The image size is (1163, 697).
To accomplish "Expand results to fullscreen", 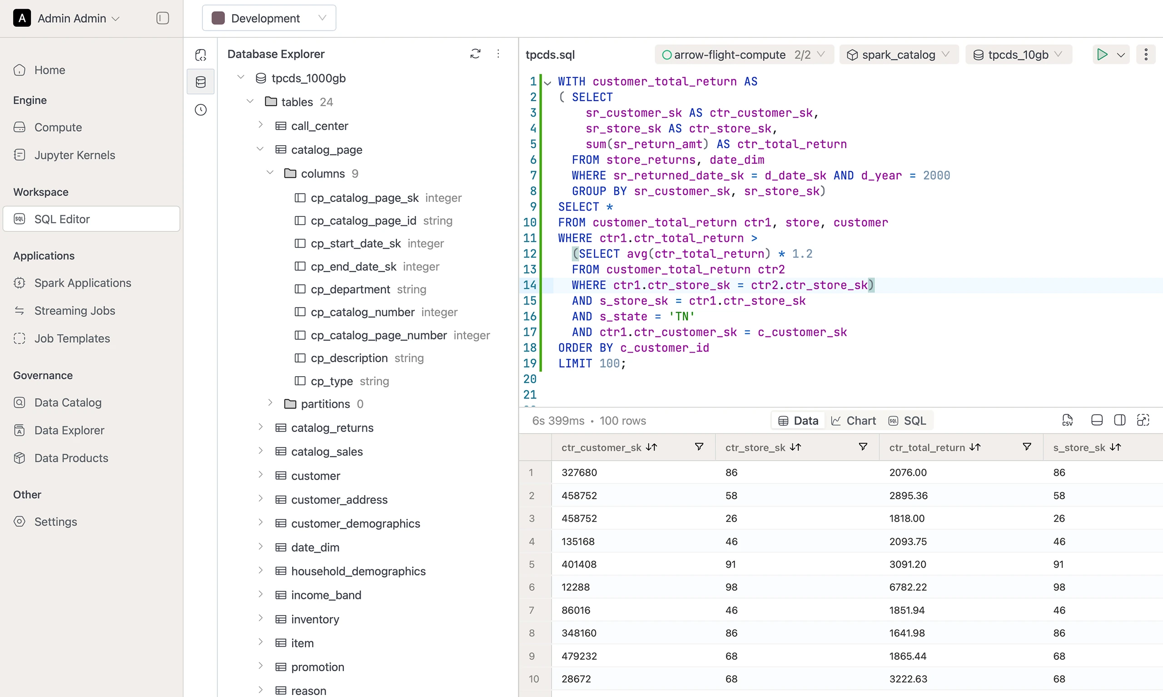I will pyautogui.click(x=1143, y=420).
